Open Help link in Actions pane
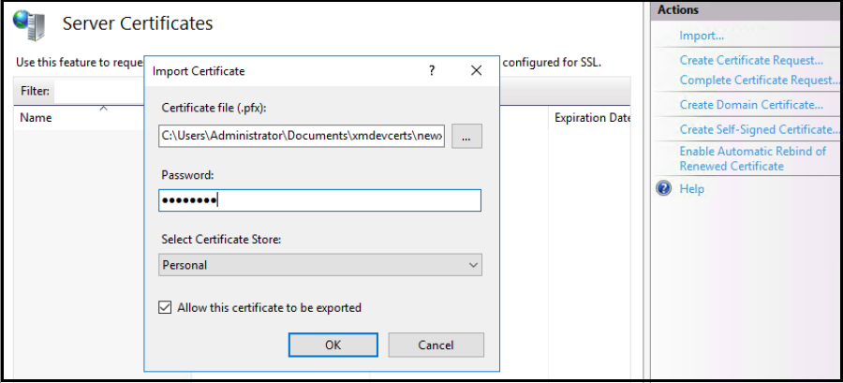Viewport: 843px width, 383px height. 691,189
